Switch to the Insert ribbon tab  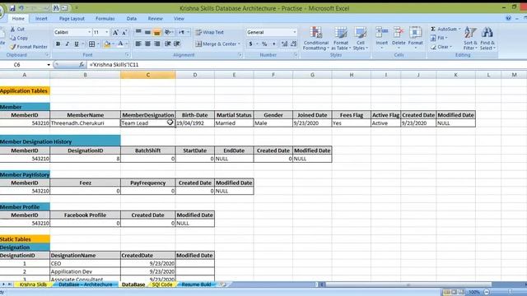point(41,18)
